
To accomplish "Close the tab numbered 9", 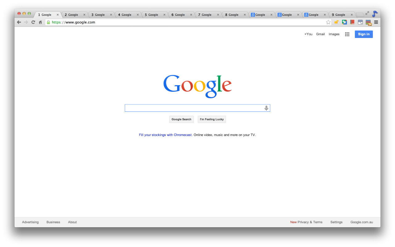I will click(351, 15).
